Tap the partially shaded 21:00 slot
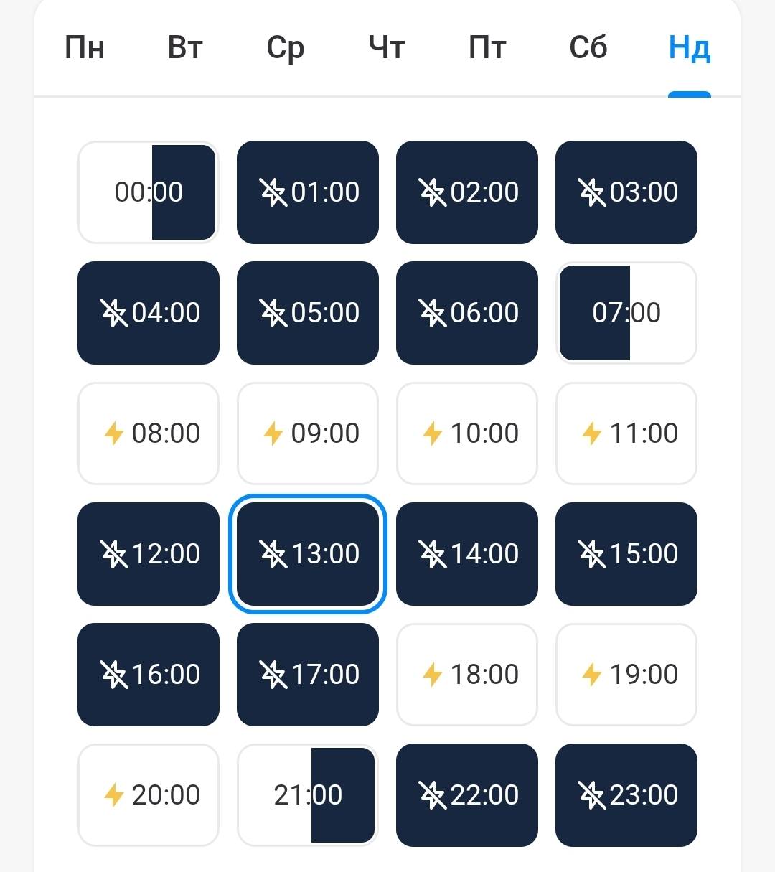 point(308,795)
